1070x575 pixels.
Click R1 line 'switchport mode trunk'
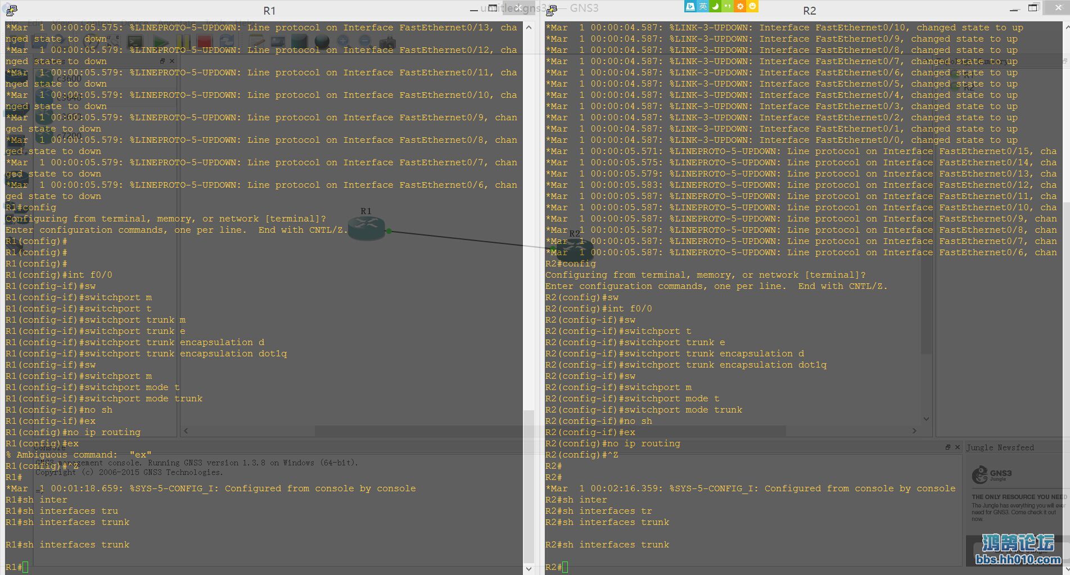104,399
